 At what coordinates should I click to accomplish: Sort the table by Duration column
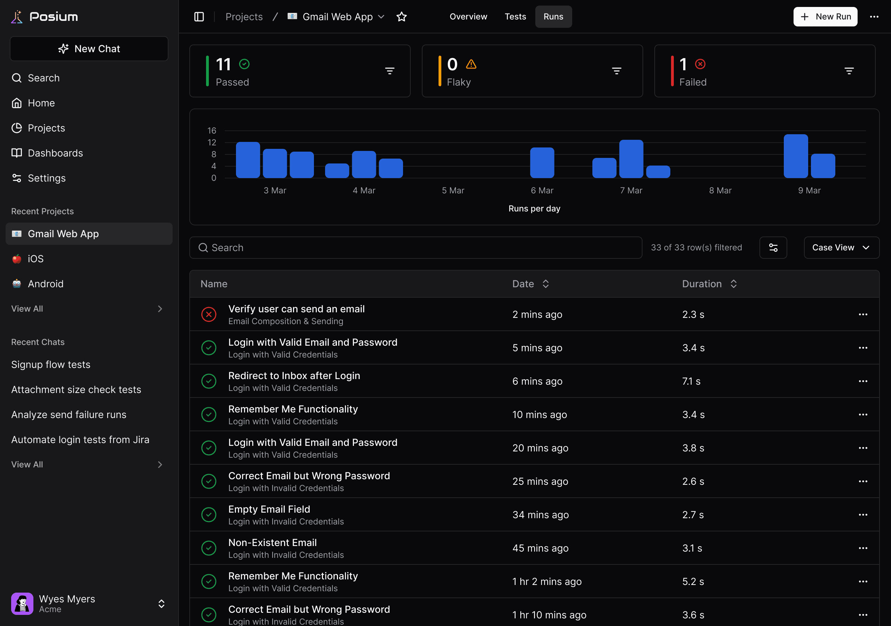pyautogui.click(x=709, y=284)
